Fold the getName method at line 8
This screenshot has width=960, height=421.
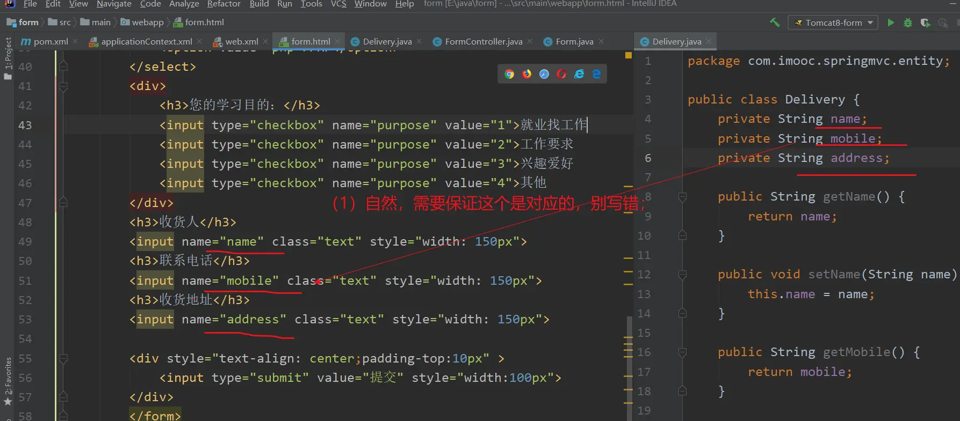682,197
